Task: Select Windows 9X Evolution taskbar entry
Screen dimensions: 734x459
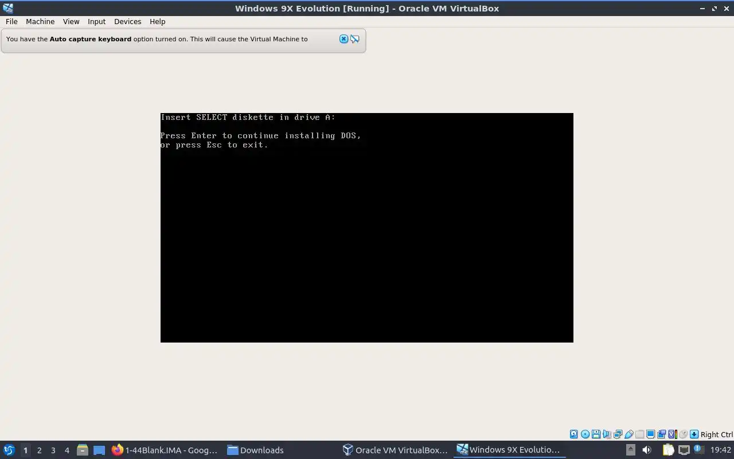Action: 509,450
